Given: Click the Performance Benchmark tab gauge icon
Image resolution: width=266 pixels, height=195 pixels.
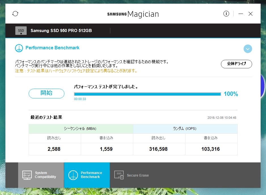Looking at the screenshot, I should pyautogui.click(x=73, y=175).
